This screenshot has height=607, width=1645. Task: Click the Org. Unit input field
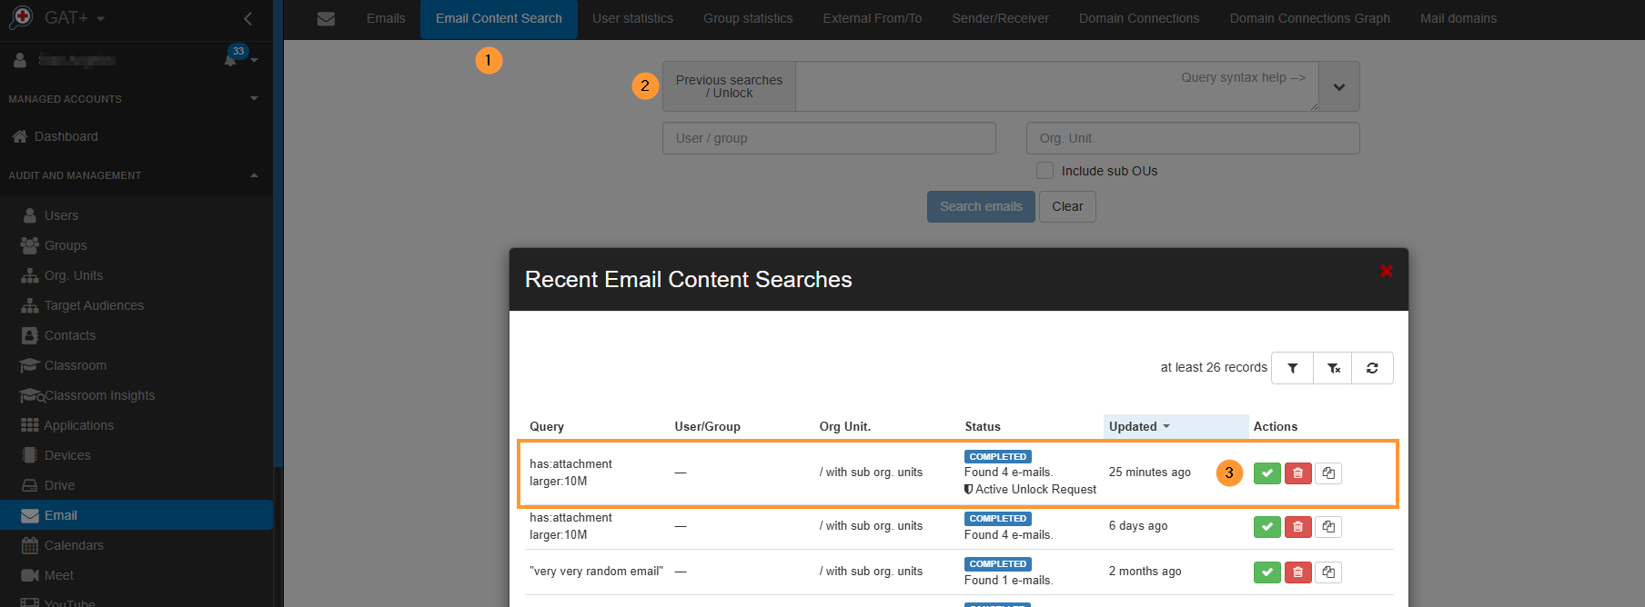coord(1193,138)
